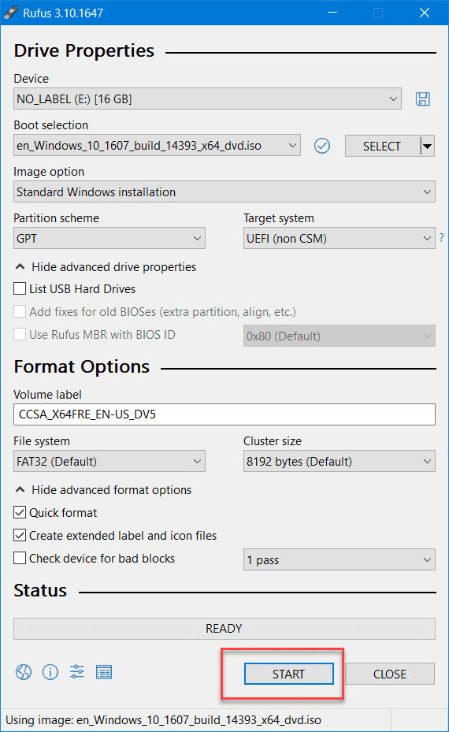Close the Rufus window with X
The height and width of the screenshot is (732, 449).
pyautogui.click(x=425, y=13)
